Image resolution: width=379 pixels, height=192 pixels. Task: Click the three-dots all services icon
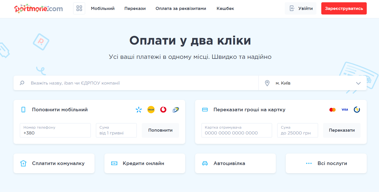pyautogui.click(x=309, y=163)
